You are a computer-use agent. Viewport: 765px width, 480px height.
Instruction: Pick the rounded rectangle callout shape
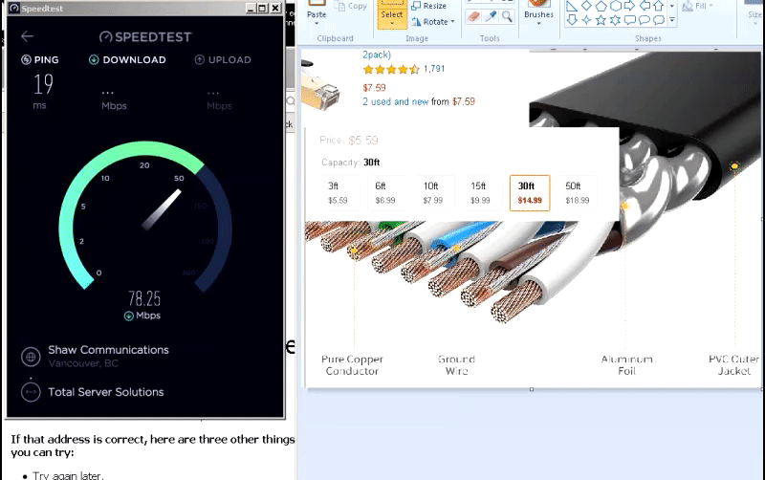tap(630, 20)
